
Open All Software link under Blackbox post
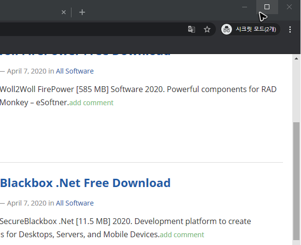[x=75, y=203]
